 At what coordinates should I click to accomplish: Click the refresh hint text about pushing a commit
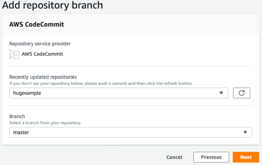tap(101, 83)
